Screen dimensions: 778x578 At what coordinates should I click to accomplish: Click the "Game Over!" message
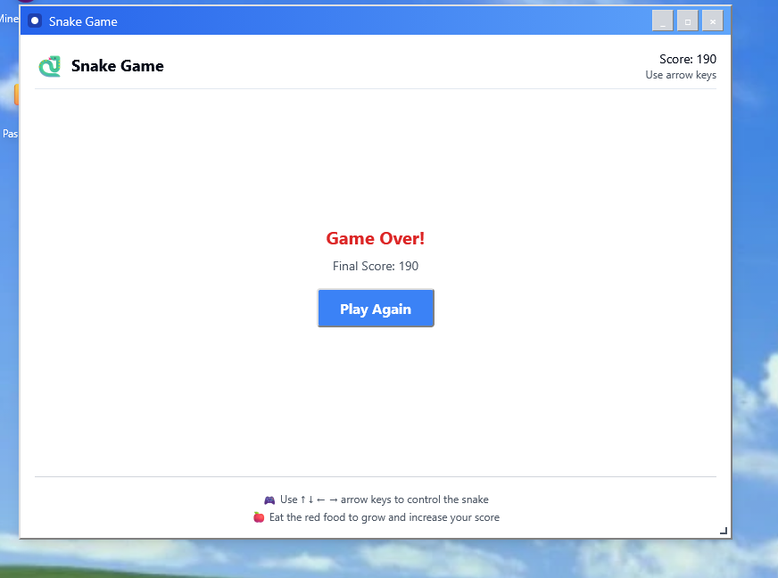point(375,239)
